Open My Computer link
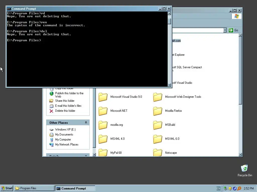Viewport: 257px width, 192px height. [63, 139]
